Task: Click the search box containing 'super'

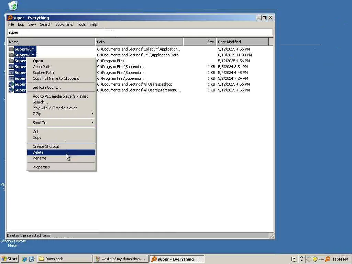Action: coord(140,32)
